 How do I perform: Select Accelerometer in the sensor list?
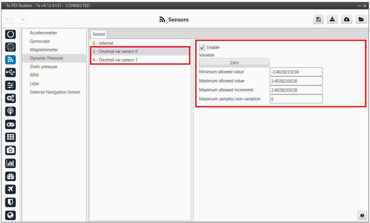click(x=43, y=33)
